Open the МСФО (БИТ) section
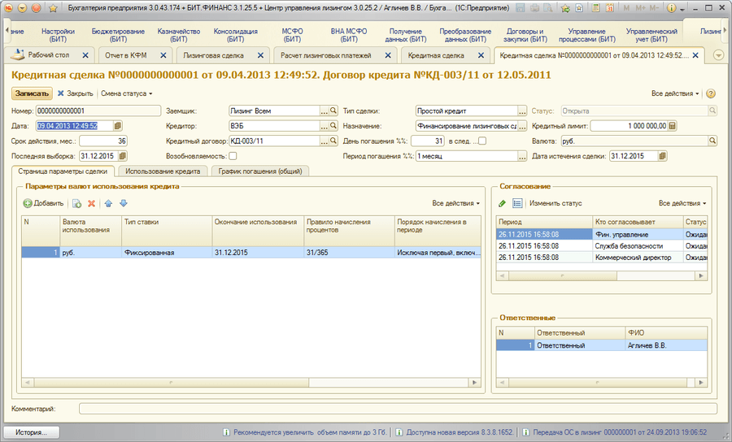 click(292, 35)
